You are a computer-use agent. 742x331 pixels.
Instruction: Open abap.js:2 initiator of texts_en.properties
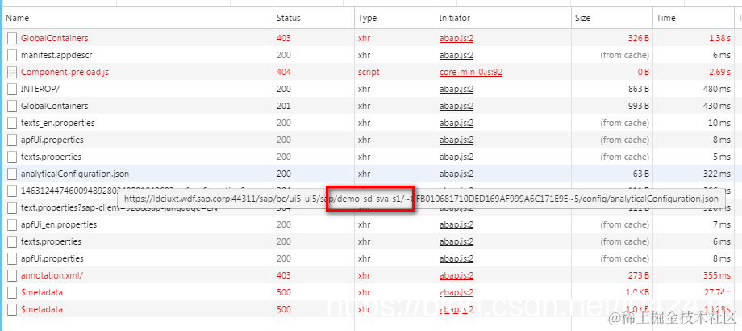pyautogui.click(x=456, y=124)
